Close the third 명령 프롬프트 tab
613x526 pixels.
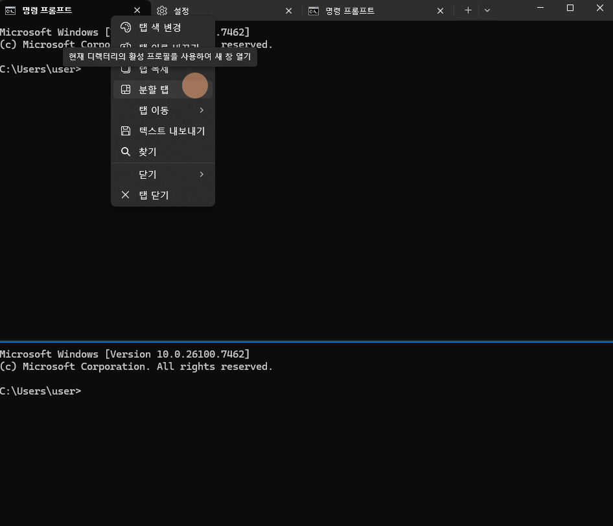441,11
